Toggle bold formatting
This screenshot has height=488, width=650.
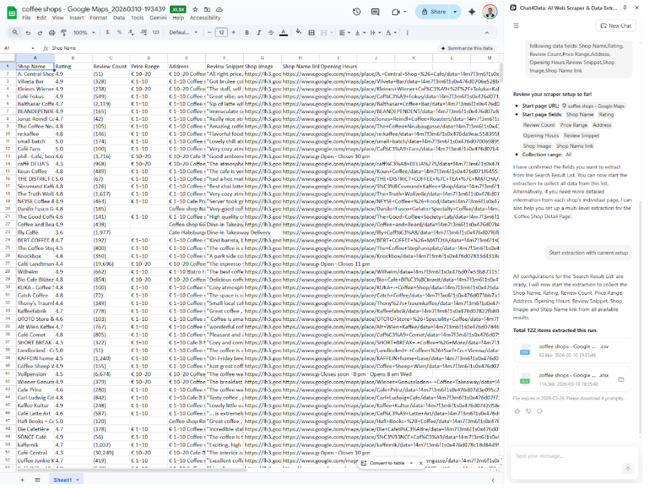247,32
